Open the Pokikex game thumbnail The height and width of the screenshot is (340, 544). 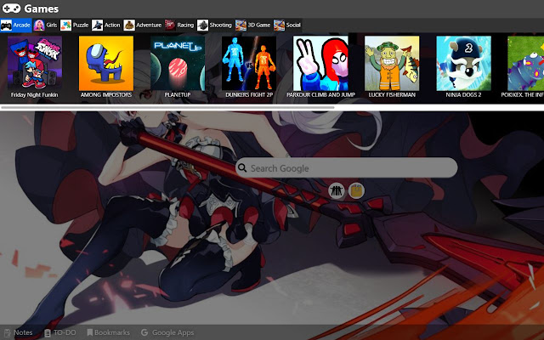pos(525,63)
